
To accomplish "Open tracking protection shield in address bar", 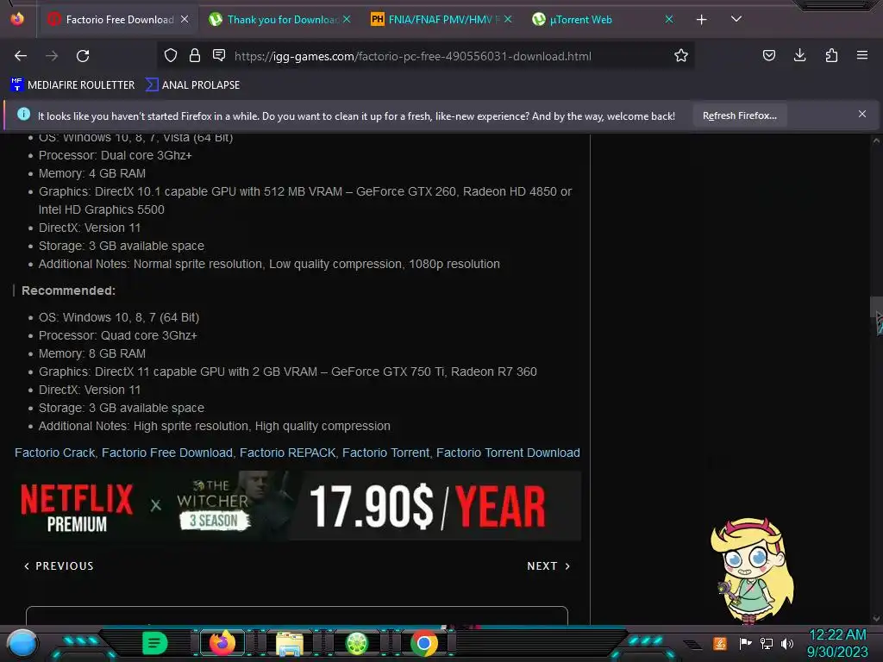I will (x=171, y=55).
